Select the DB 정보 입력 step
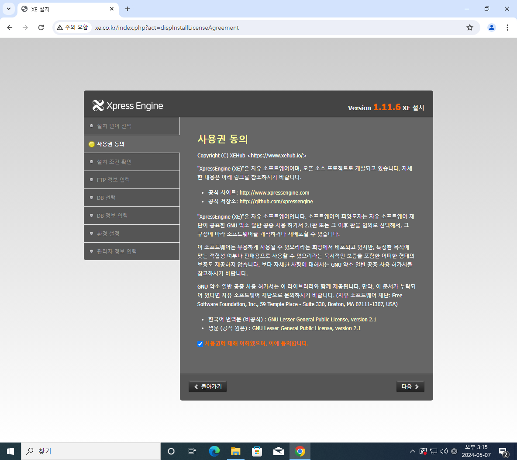517x460 pixels. click(x=131, y=216)
